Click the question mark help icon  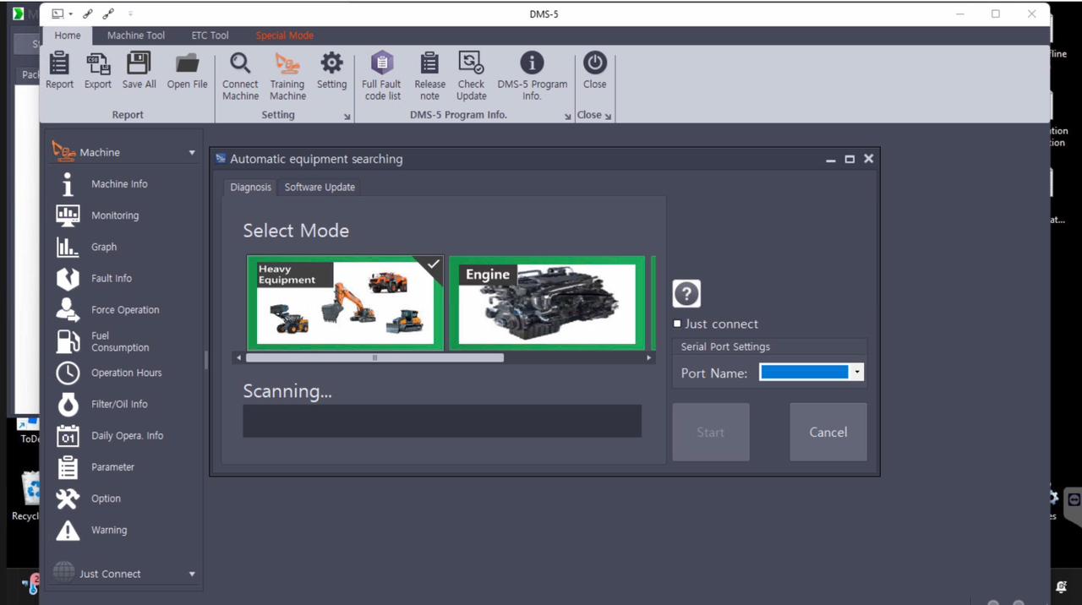pyautogui.click(x=686, y=294)
